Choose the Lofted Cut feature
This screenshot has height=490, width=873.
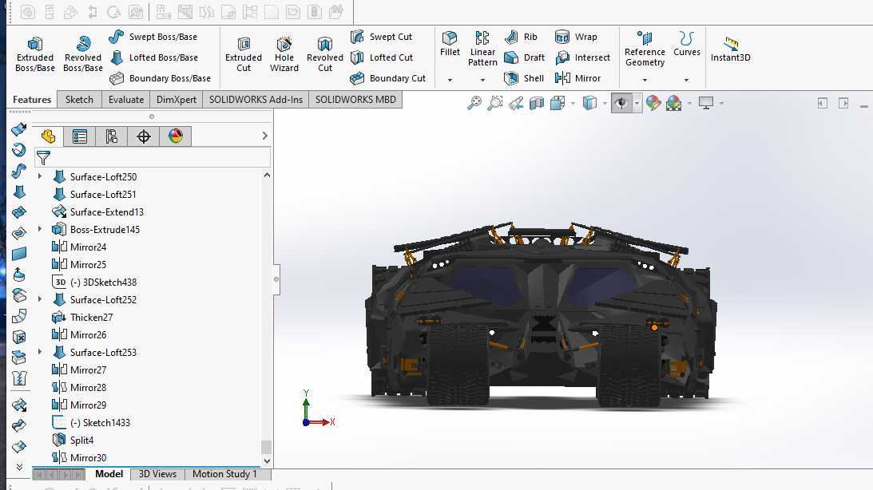click(x=381, y=57)
